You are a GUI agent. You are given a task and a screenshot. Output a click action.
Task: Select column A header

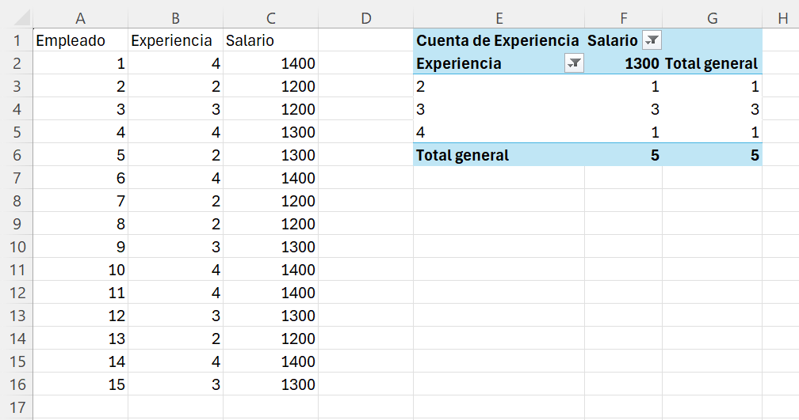tap(81, 18)
